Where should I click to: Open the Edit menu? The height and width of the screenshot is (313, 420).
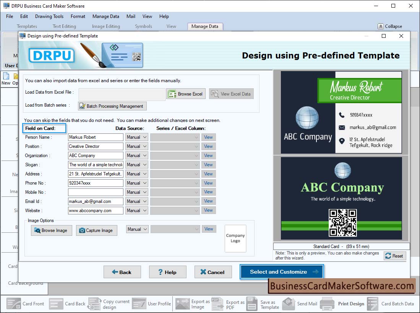point(24,16)
